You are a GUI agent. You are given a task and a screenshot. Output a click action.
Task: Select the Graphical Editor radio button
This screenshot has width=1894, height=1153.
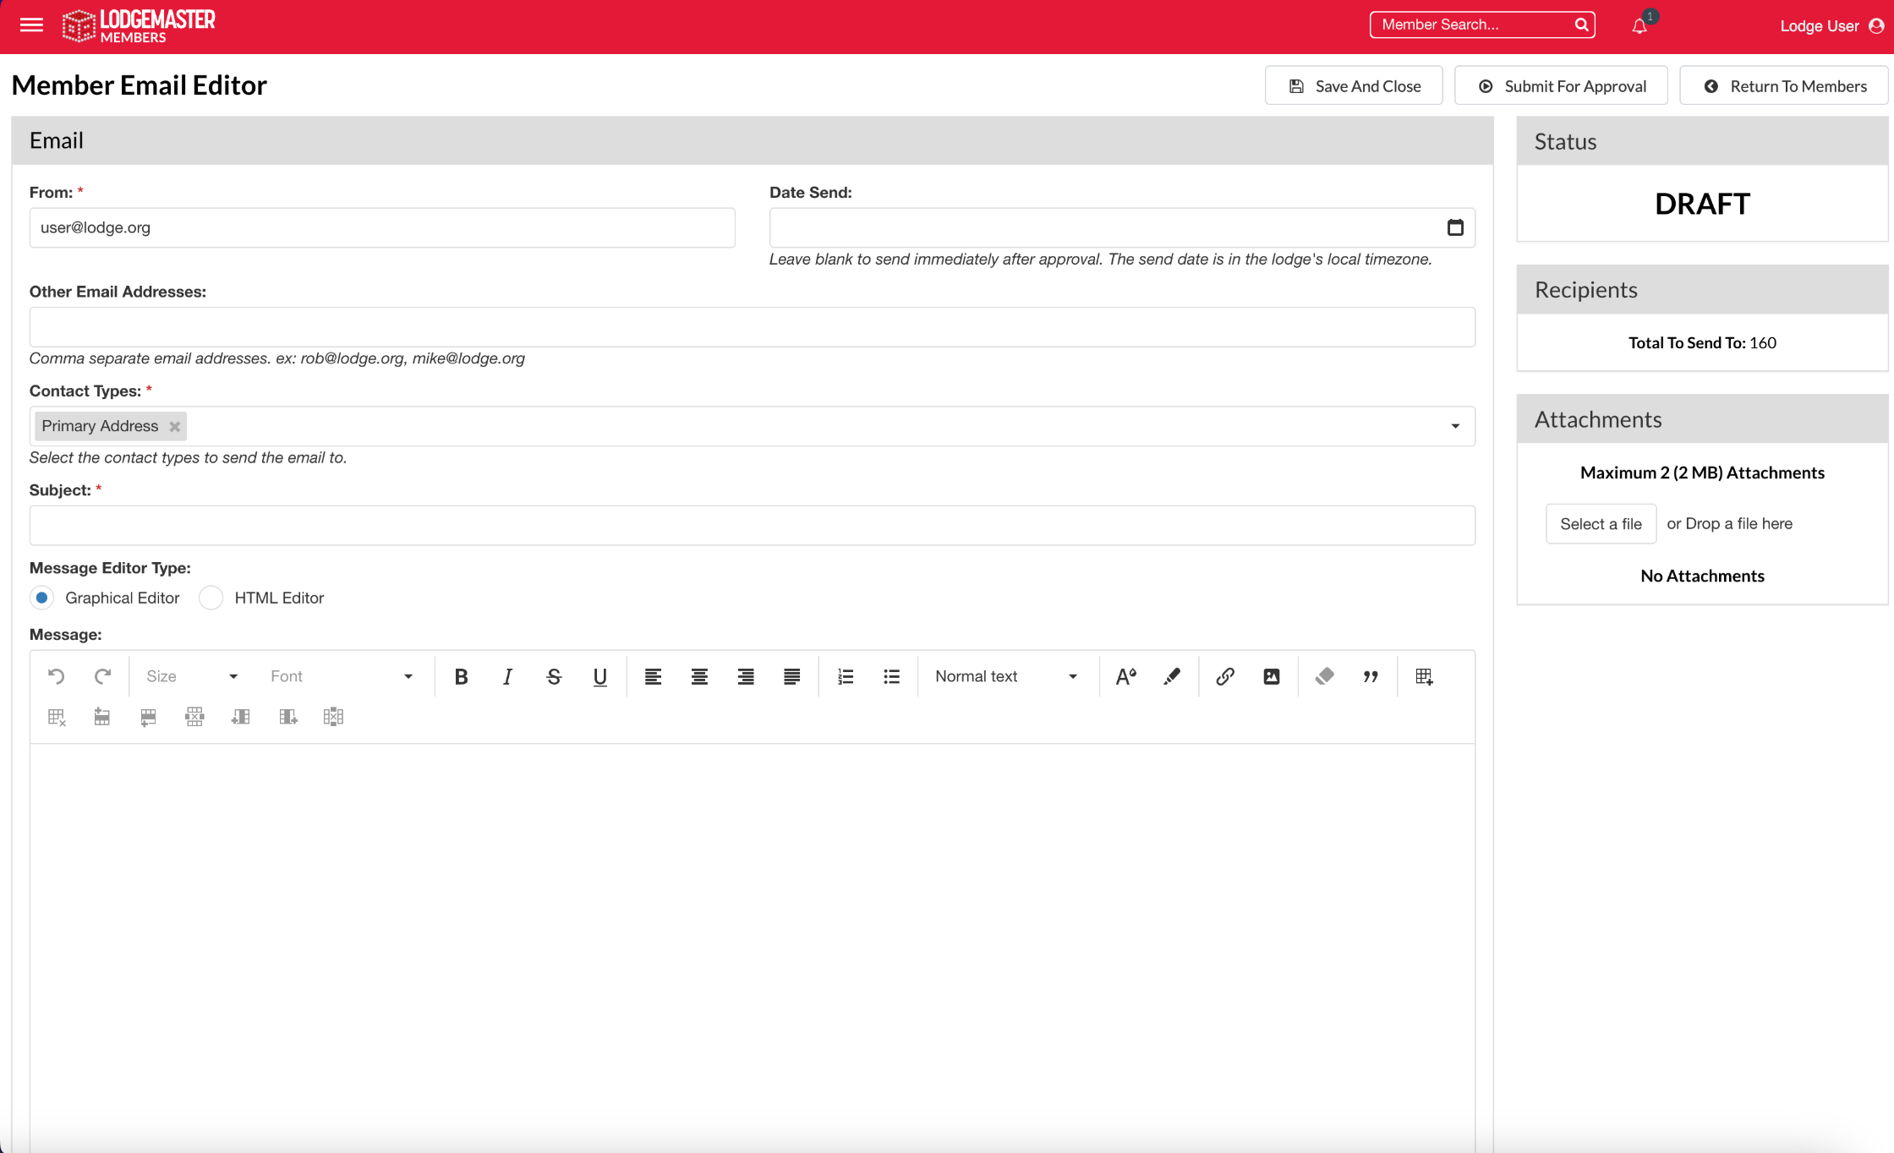pos(41,598)
